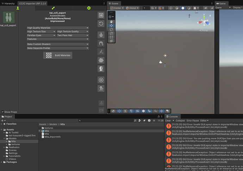The height and width of the screenshot is (171, 243).
Task: Switch to the green pipeline/tools tab
Action: tap(53, 8)
